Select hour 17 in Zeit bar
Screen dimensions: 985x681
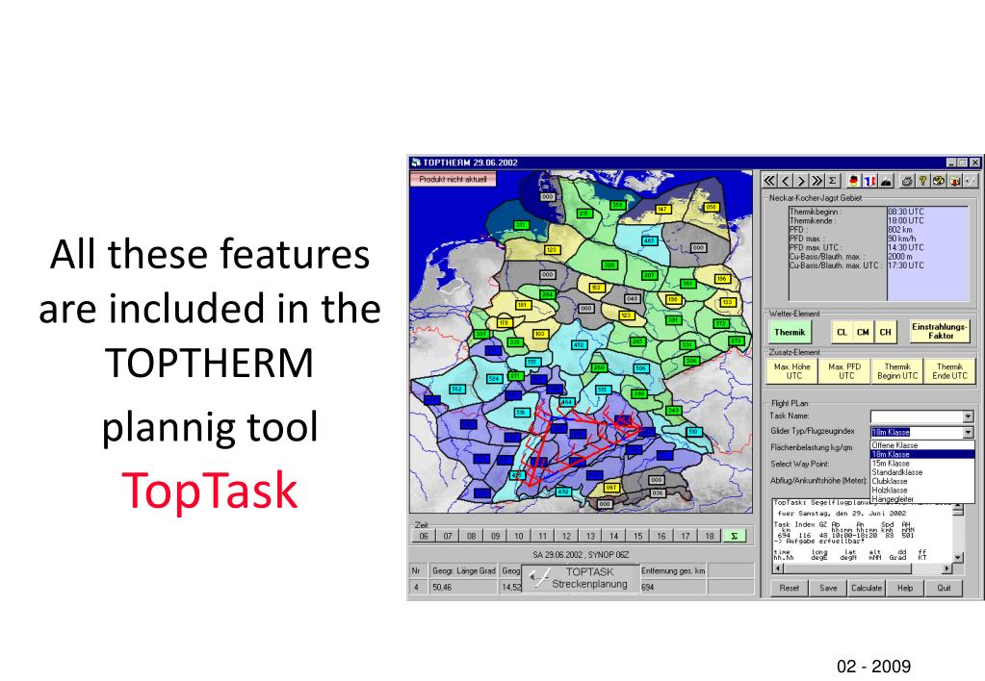686,536
